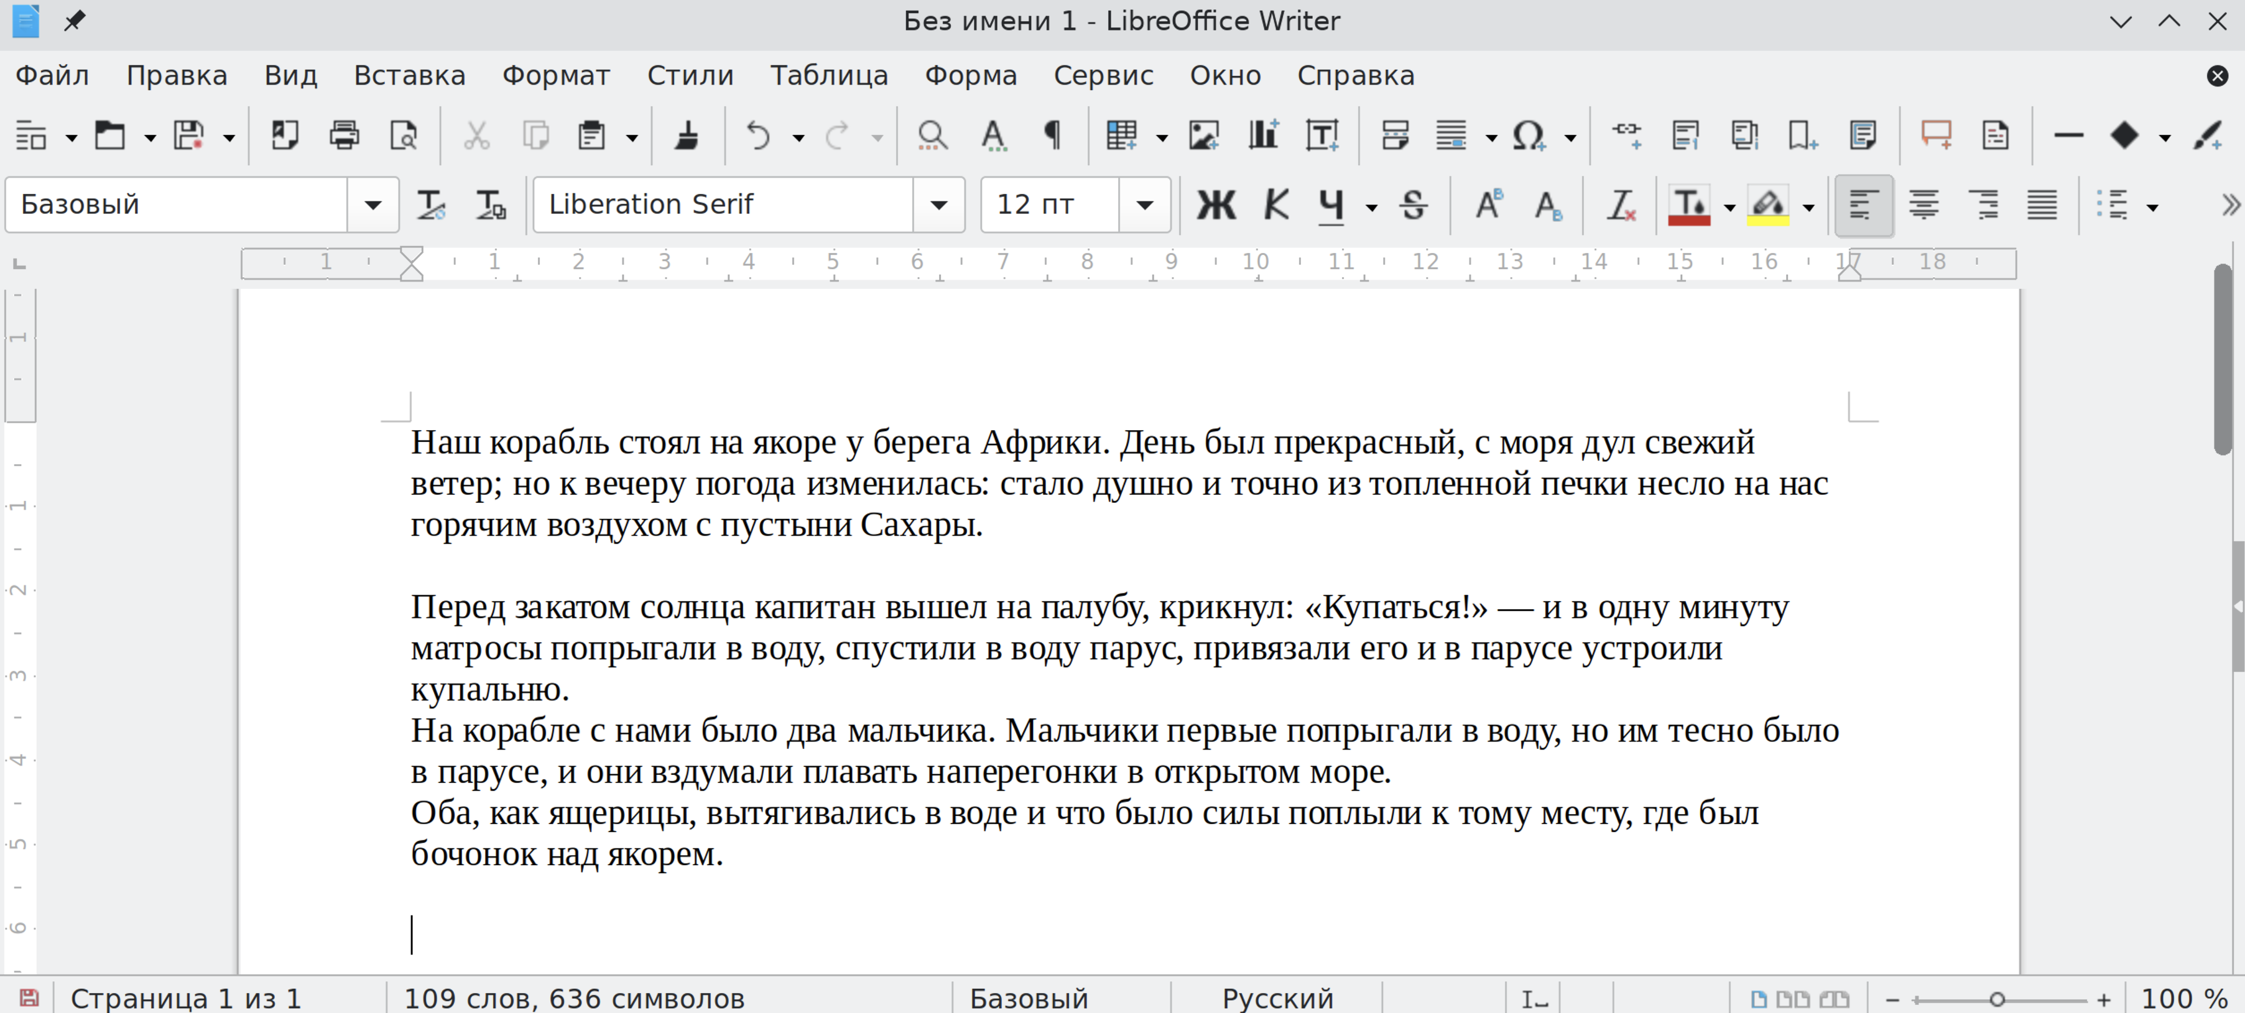Open the Вставка menu
Image resolution: width=2245 pixels, height=1013 pixels.
(x=410, y=76)
